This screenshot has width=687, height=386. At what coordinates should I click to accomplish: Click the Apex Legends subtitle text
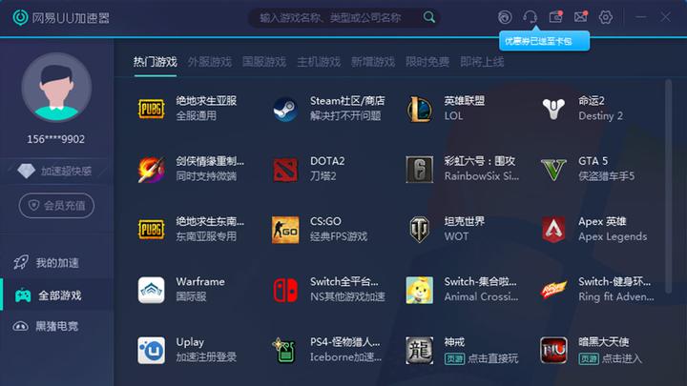tap(613, 236)
